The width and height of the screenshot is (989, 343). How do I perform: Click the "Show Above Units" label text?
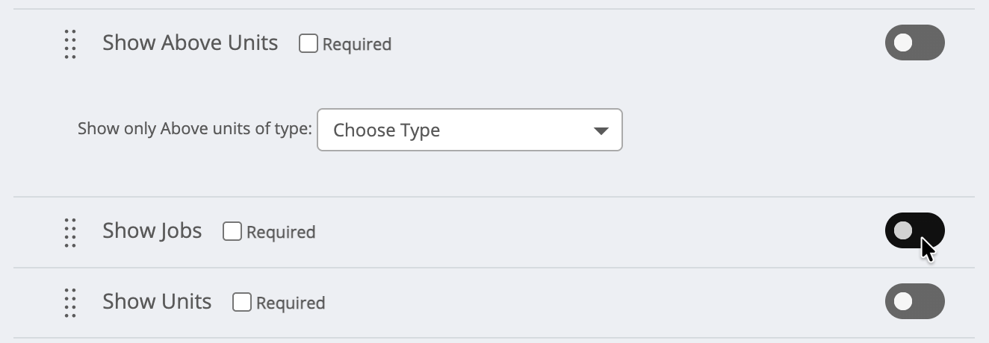point(190,43)
